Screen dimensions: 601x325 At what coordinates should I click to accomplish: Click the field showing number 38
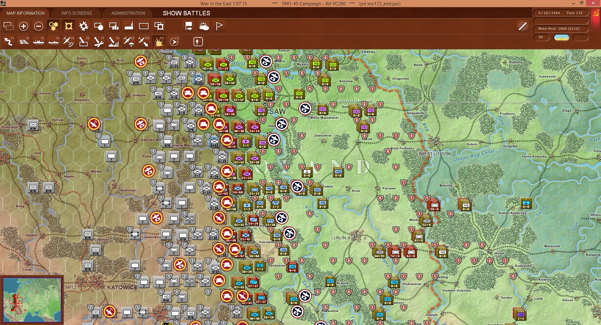click(542, 37)
